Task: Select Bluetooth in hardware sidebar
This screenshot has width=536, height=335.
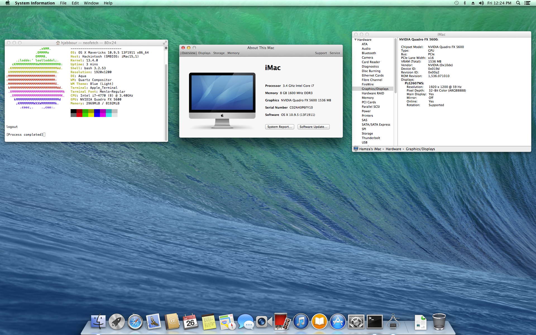Action: click(369, 53)
